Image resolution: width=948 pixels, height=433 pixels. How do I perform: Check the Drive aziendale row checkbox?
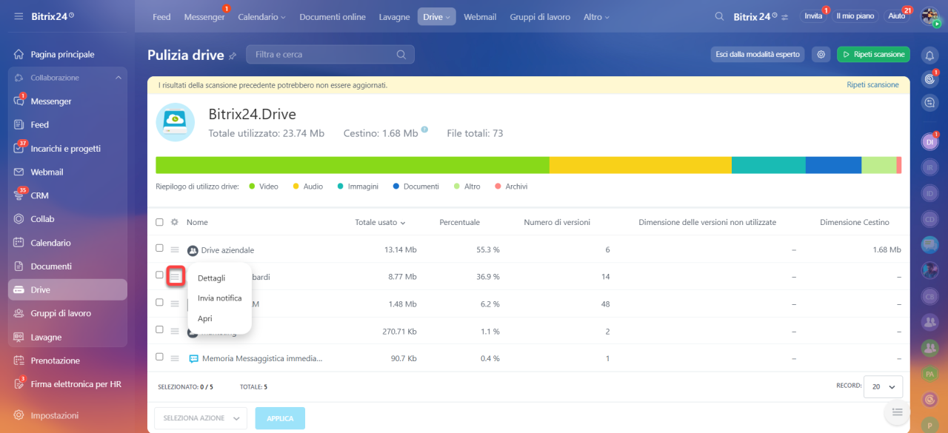[x=159, y=248]
